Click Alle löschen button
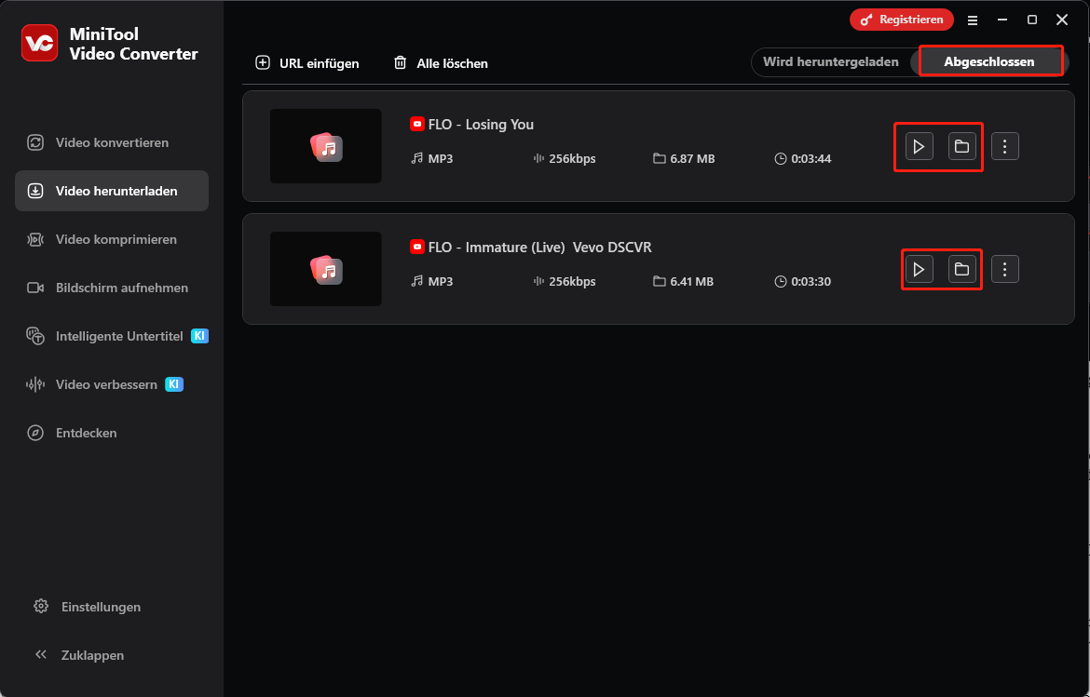1090x697 pixels. (441, 63)
